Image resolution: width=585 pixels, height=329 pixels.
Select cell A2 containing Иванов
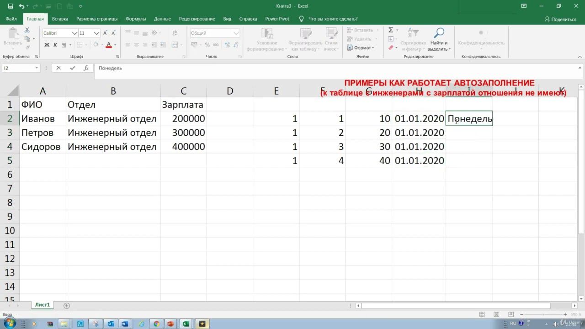click(x=43, y=119)
